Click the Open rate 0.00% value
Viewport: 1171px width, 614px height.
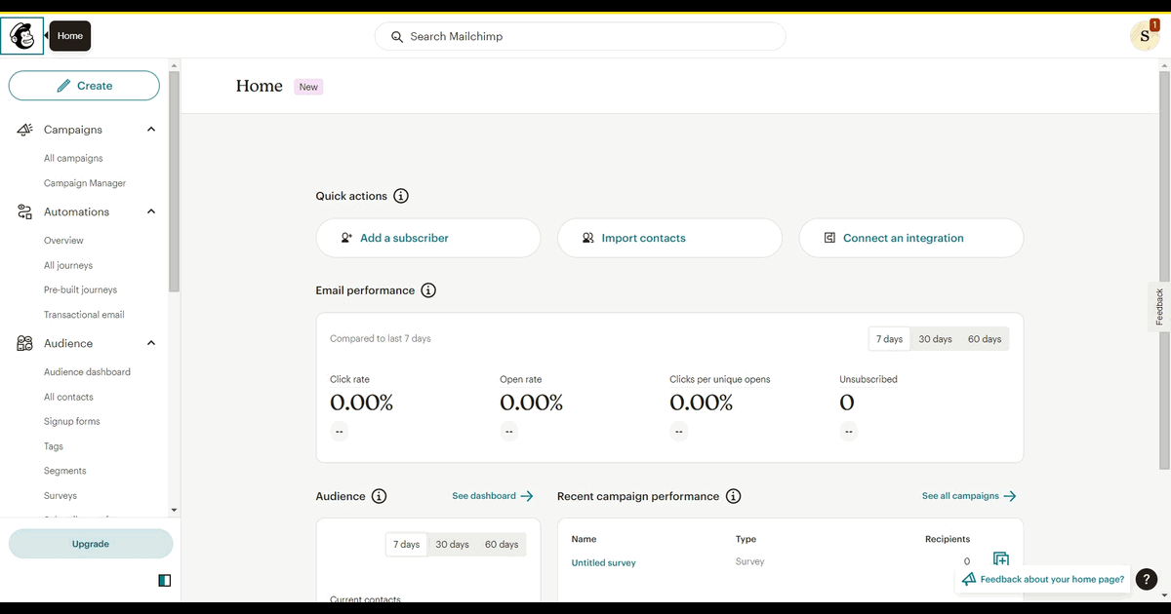pos(532,403)
